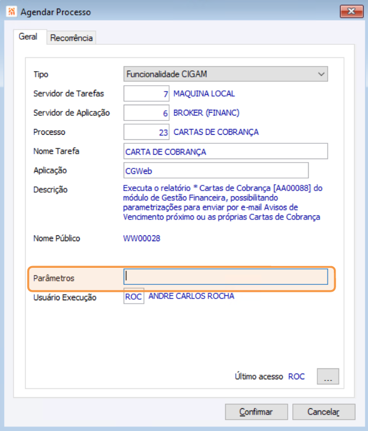Click the ROC value next to Último acesso
The height and width of the screenshot is (431, 368).
tap(296, 376)
